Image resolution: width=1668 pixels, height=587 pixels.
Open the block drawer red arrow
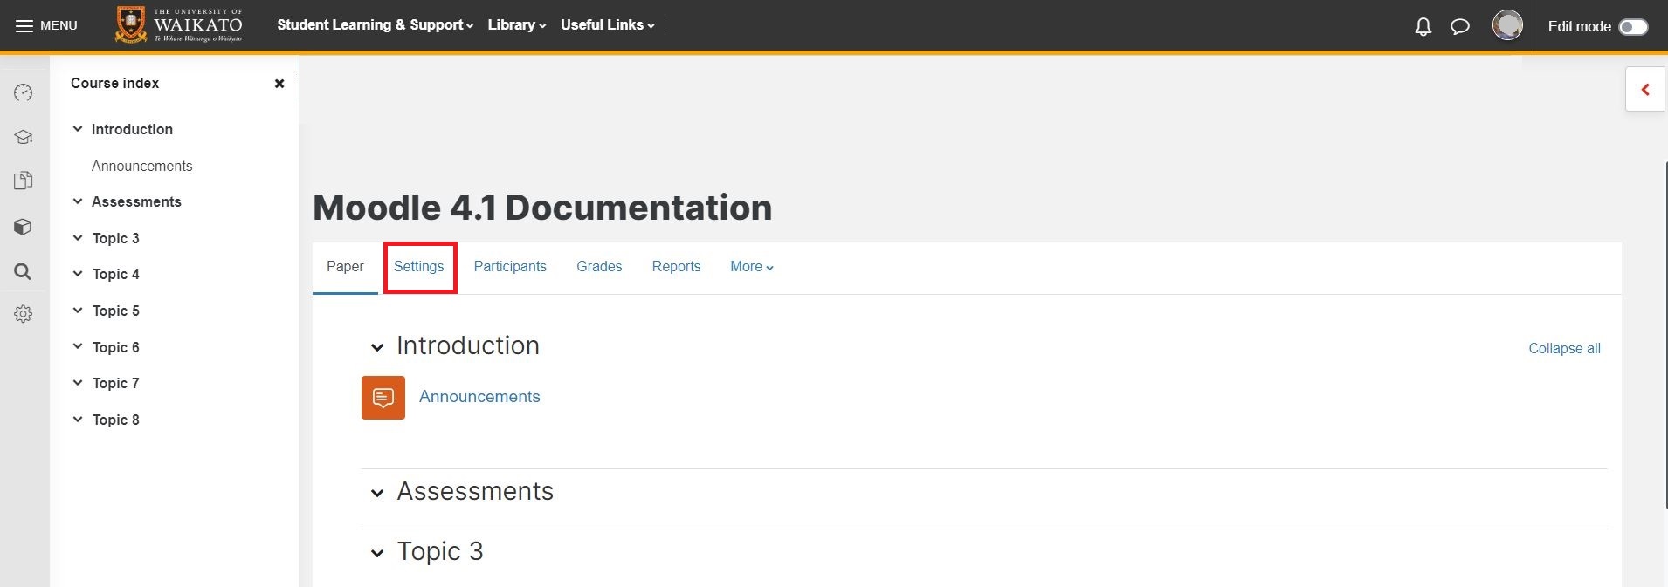tap(1645, 89)
